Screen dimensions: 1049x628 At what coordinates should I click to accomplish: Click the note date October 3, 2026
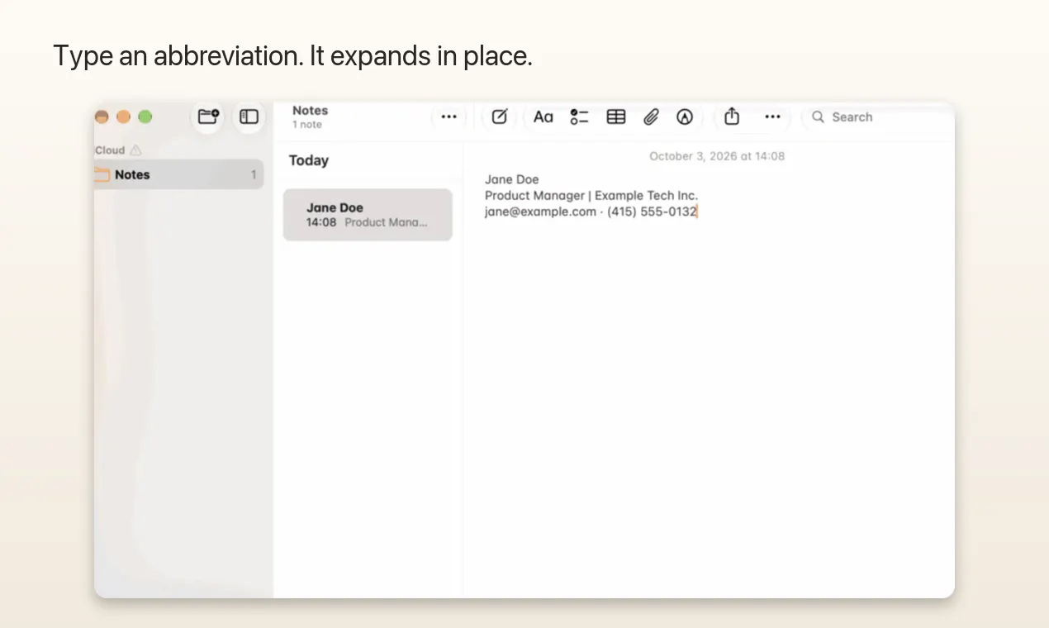pyautogui.click(x=717, y=156)
